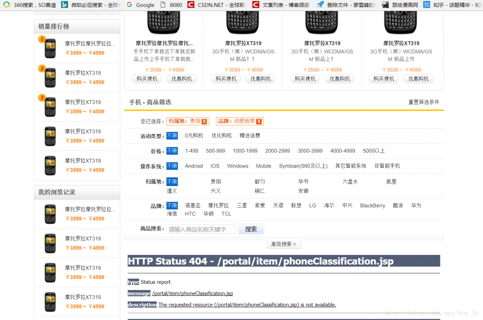Viewport: 483px width, 320px height.
Task: Select 不限 for 价格
Action: pyautogui.click(x=172, y=151)
